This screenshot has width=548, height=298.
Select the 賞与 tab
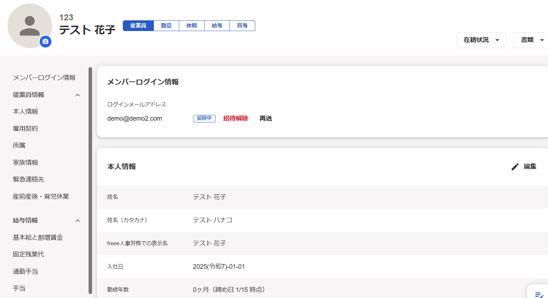[x=242, y=26]
